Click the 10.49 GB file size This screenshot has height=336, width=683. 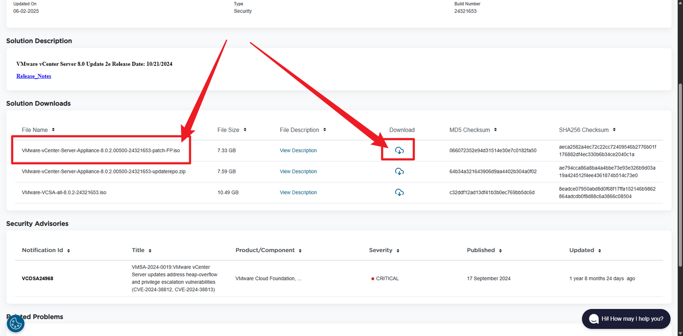228,192
